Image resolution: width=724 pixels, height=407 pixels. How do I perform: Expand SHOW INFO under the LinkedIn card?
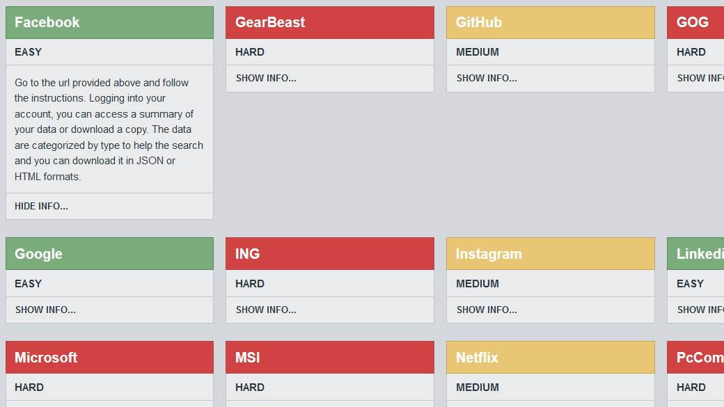click(700, 310)
